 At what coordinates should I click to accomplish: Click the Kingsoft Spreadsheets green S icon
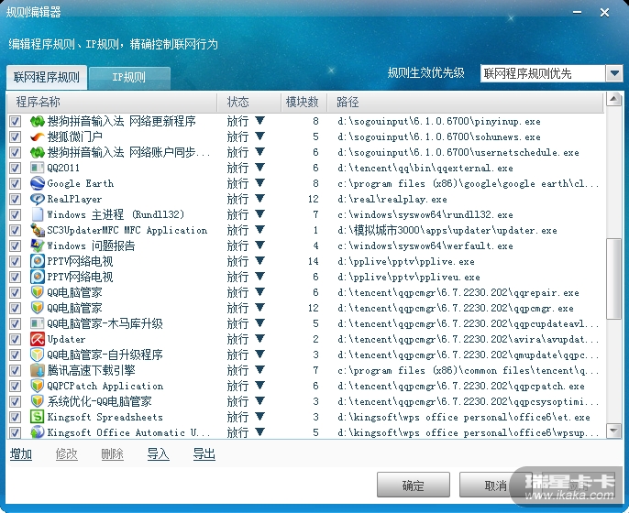(38, 417)
